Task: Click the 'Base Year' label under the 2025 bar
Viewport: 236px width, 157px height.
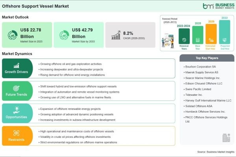Action: [197, 47]
